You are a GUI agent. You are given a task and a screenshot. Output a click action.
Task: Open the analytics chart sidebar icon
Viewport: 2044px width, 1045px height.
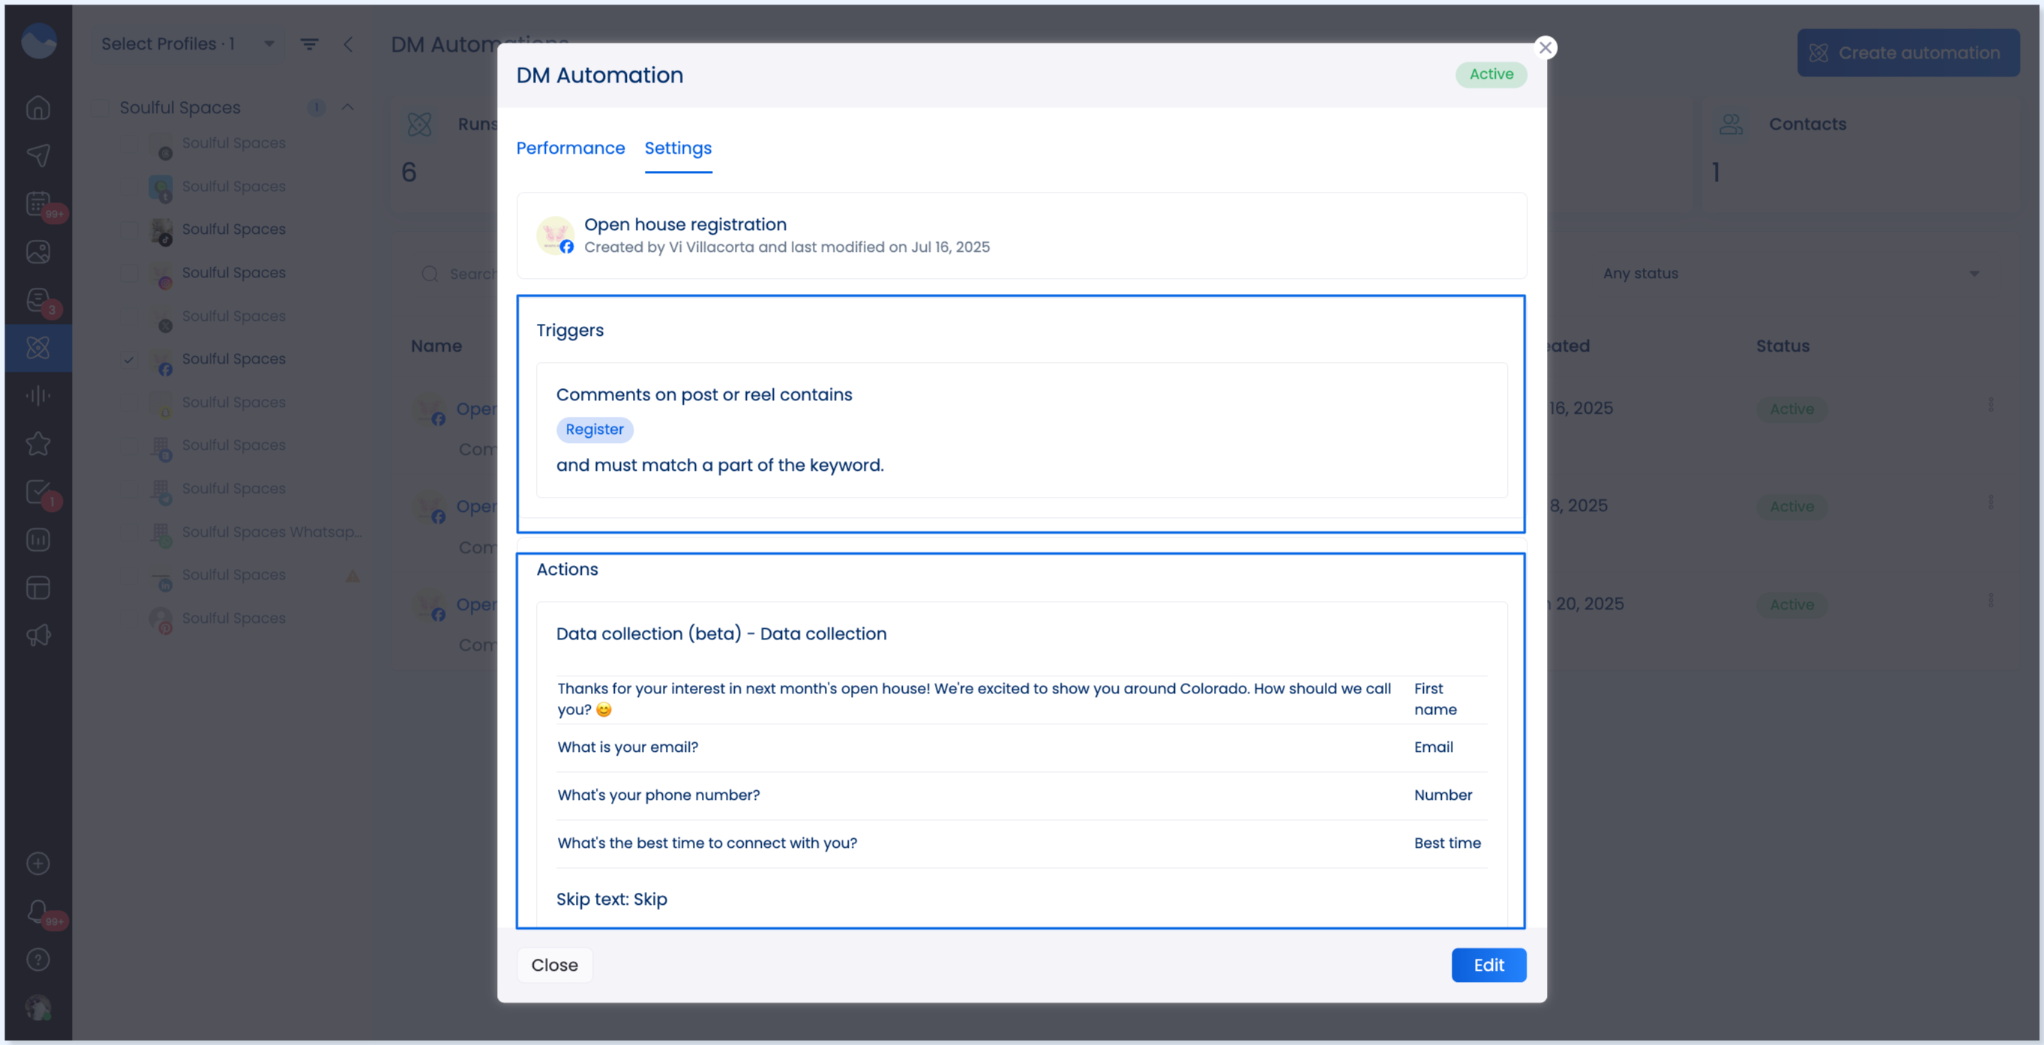38,540
